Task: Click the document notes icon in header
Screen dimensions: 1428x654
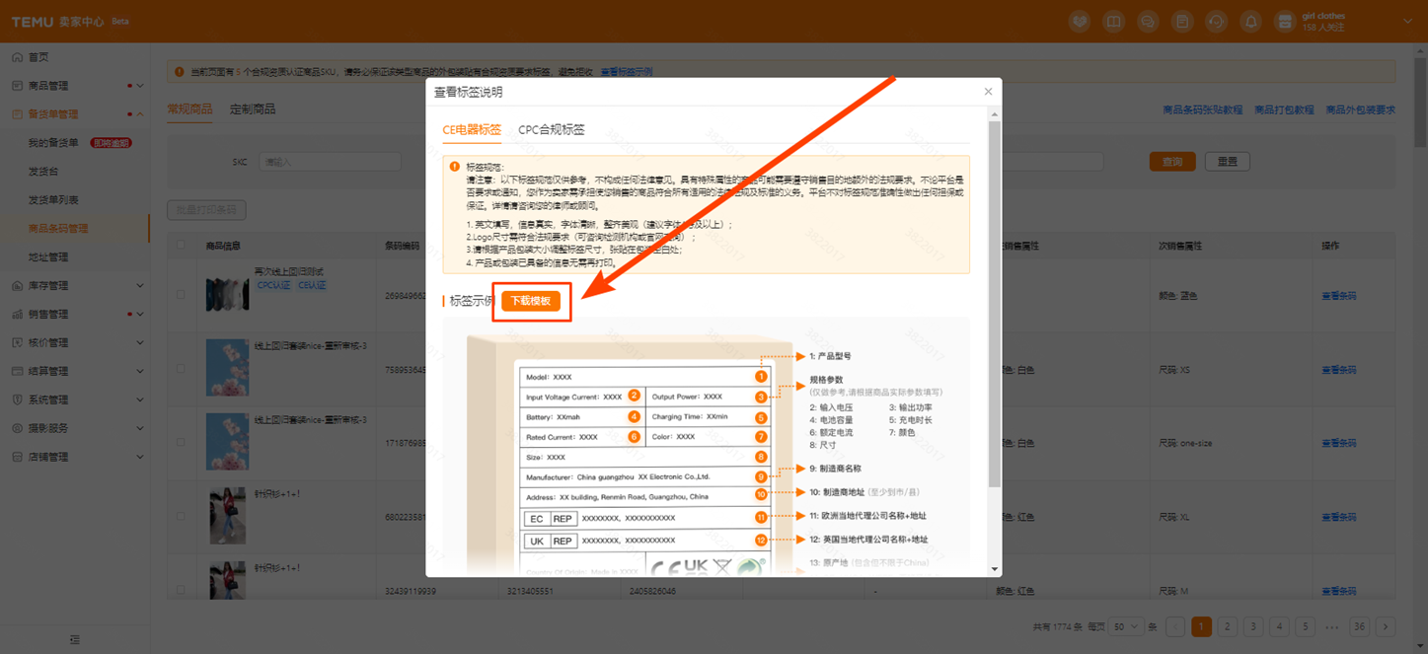Action: (x=1182, y=22)
